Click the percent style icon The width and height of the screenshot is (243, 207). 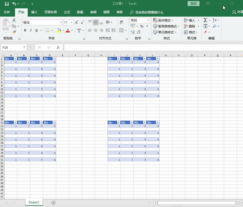click(x=141, y=27)
